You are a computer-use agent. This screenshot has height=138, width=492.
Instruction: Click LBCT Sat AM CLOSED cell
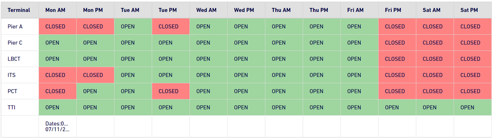click(x=435, y=59)
